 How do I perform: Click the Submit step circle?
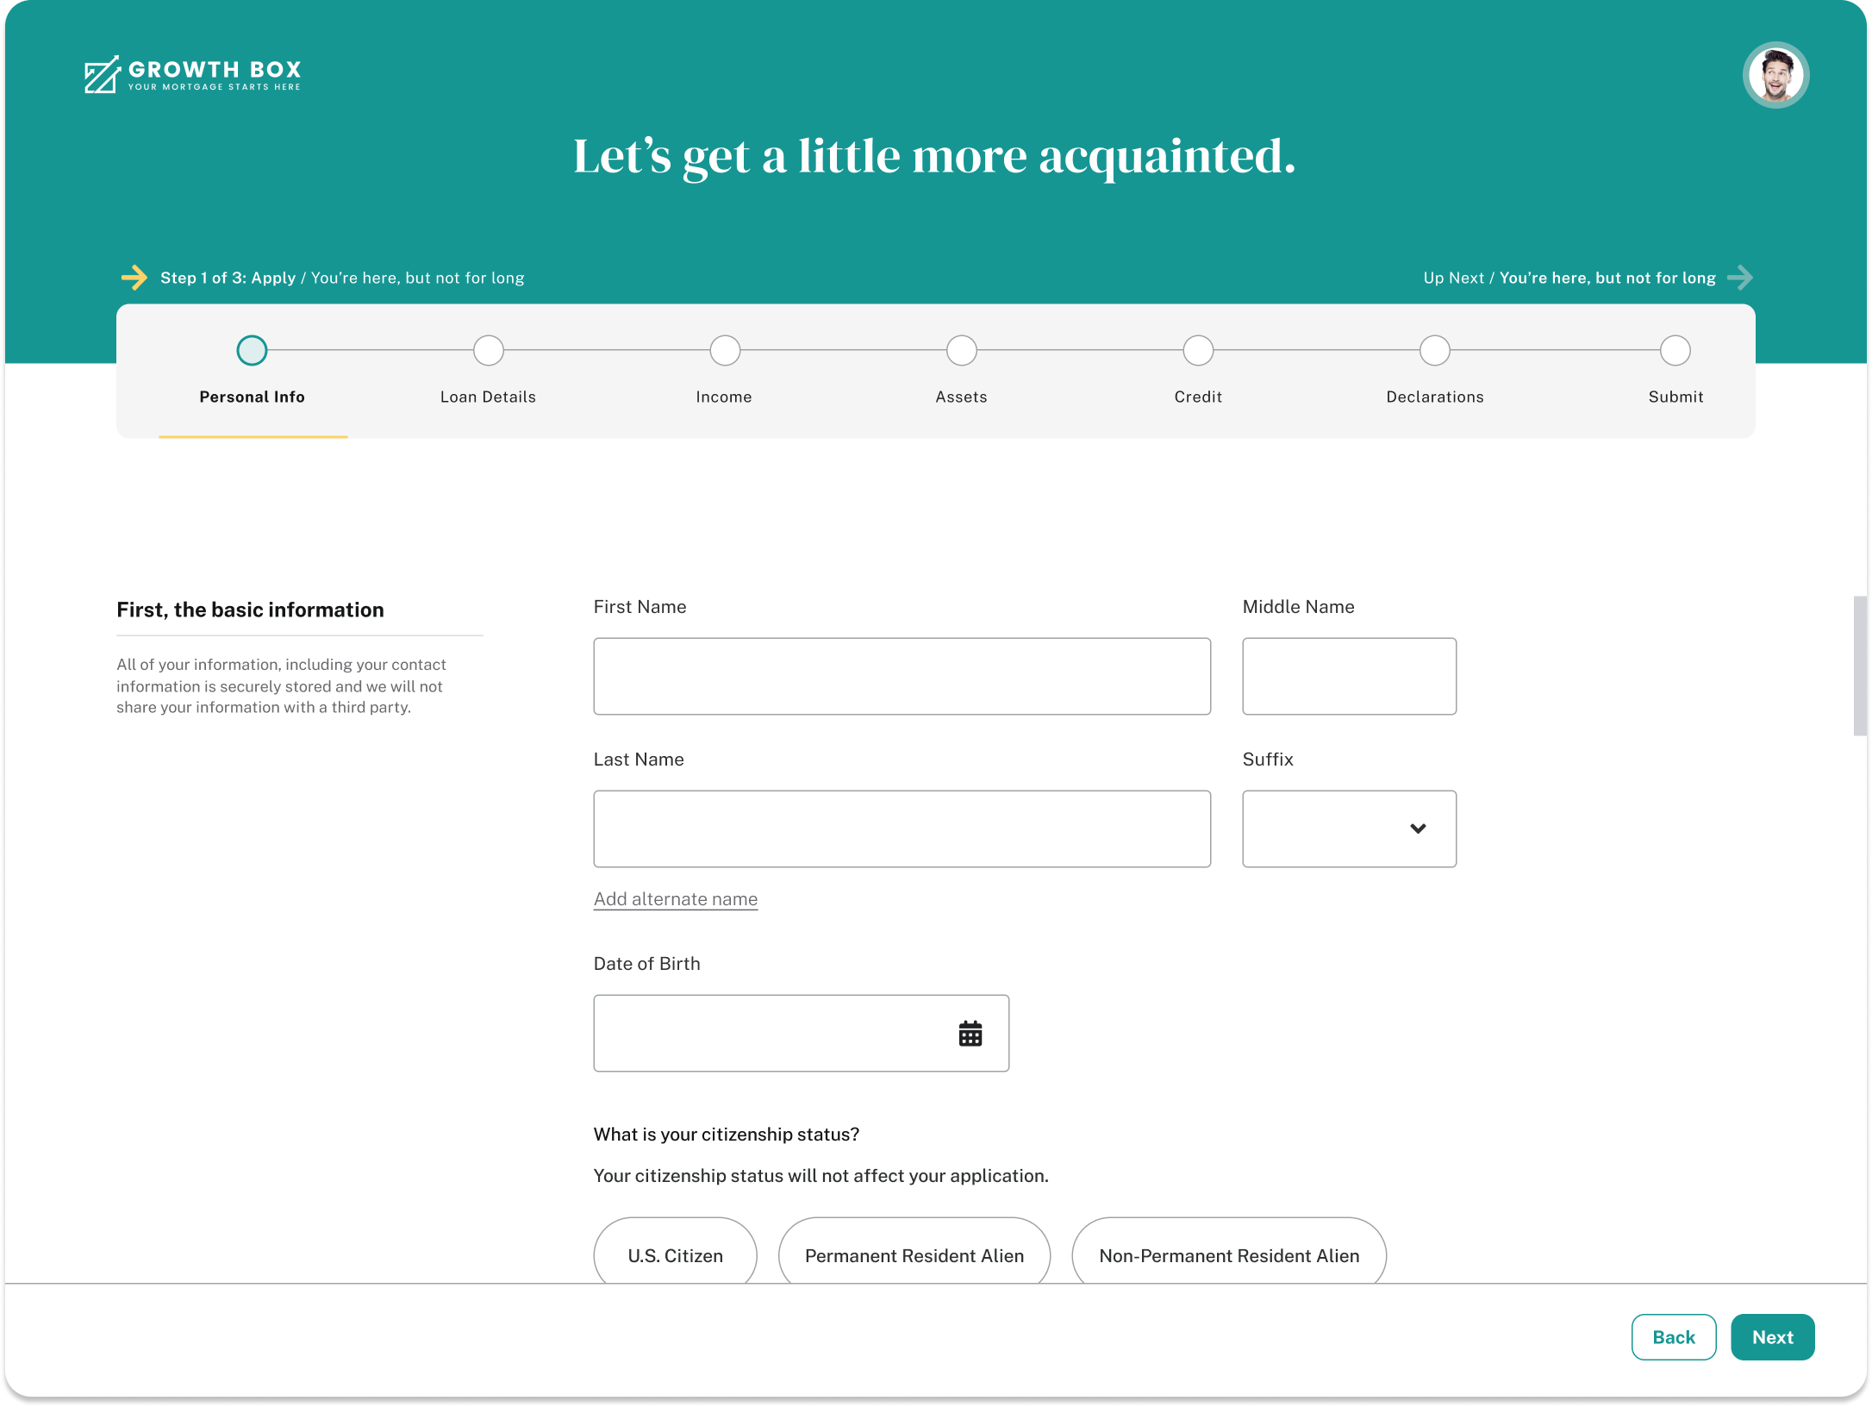1675,351
